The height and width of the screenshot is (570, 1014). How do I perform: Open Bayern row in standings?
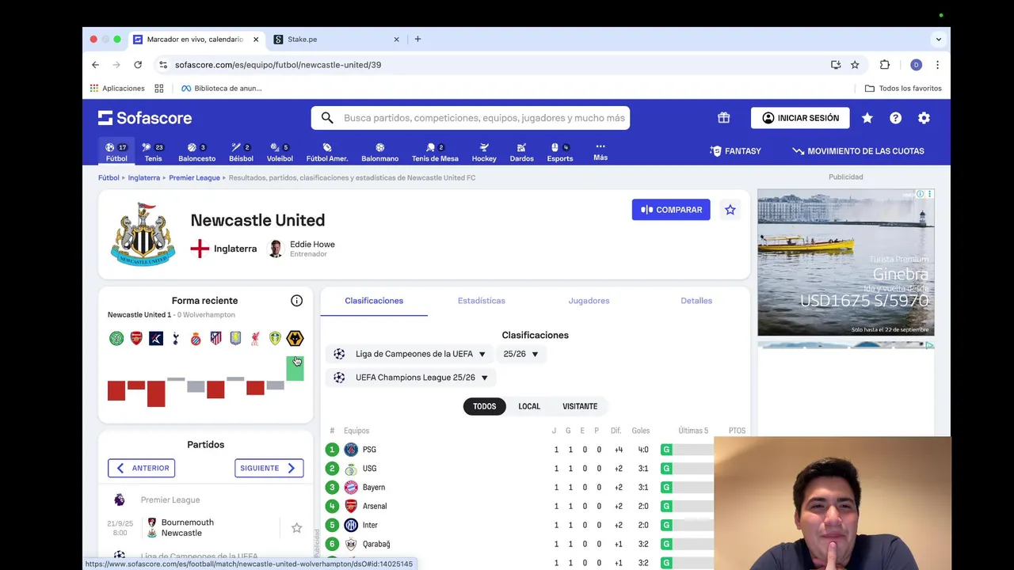click(535, 488)
